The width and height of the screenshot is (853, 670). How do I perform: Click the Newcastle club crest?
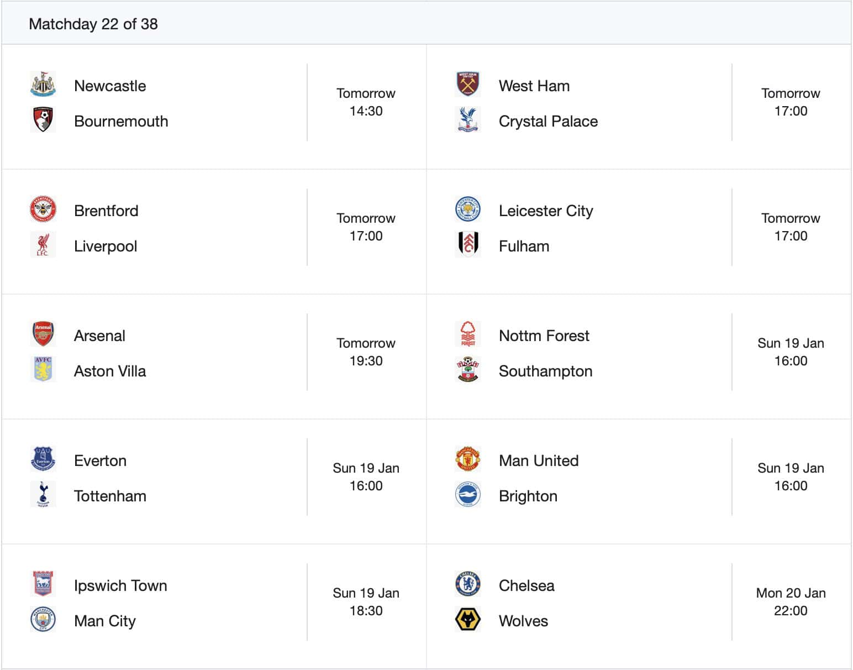point(43,85)
